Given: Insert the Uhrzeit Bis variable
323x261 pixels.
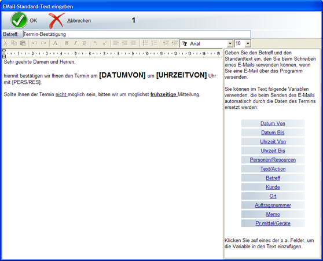Looking at the screenshot, I should [x=273, y=151].
